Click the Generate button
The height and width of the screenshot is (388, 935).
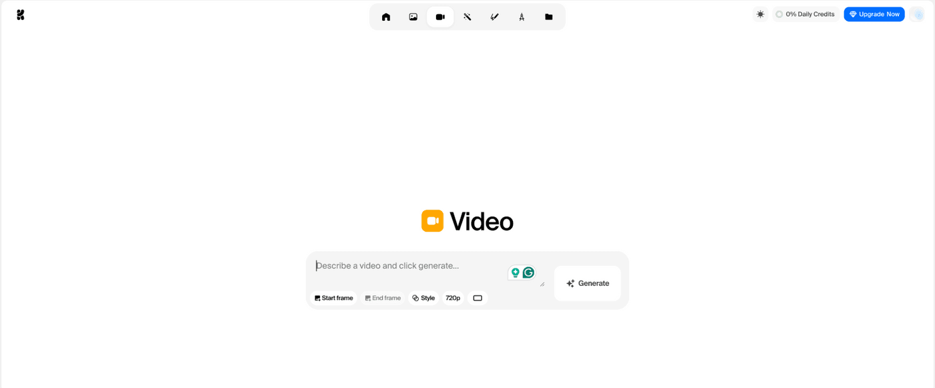pyautogui.click(x=588, y=283)
